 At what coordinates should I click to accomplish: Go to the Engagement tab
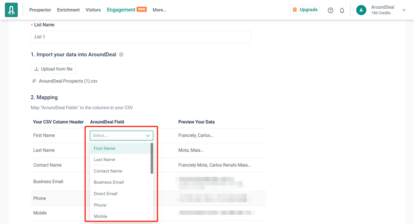tap(121, 10)
